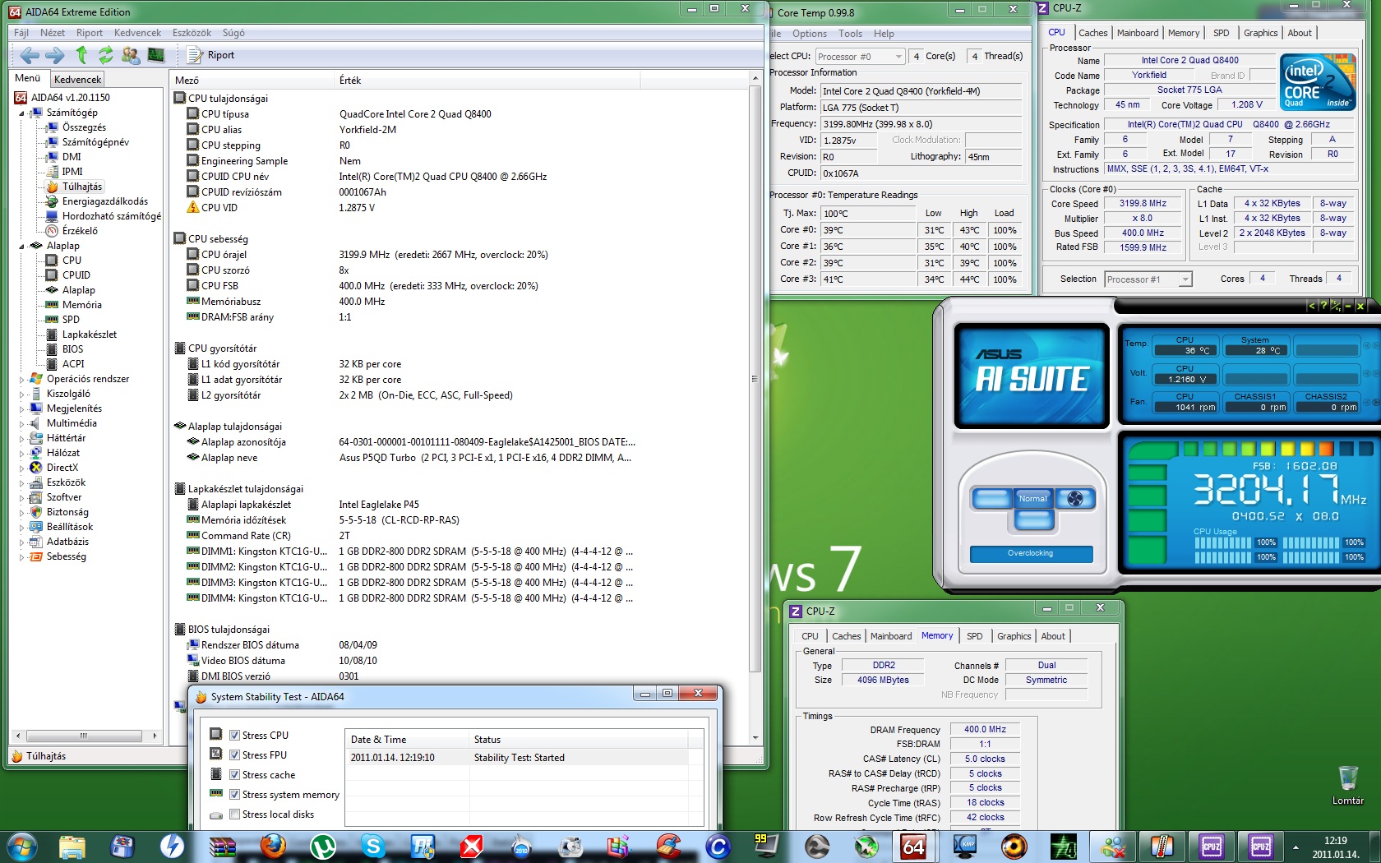Click the AI Suite Fan row next arrow
Screen dimensions: 1381x863
pyautogui.click(x=1376, y=403)
